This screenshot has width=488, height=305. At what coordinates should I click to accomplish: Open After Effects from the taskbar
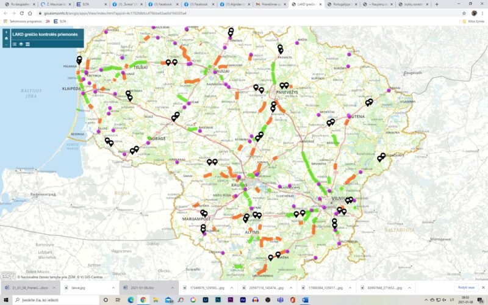(243, 300)
